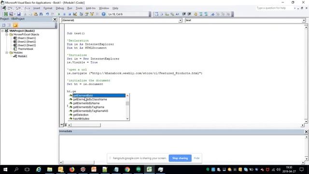Open the Window menu
This screenshot has width=309, height=174.
(x=104, y=8)
